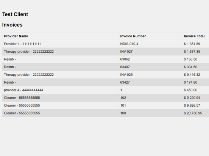Screen dimensions: 209x156
Task: Select the Provider Name column header
Action: 16,36
